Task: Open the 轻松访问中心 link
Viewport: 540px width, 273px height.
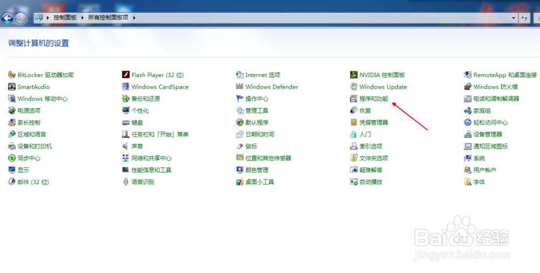Action: (490, 122)
